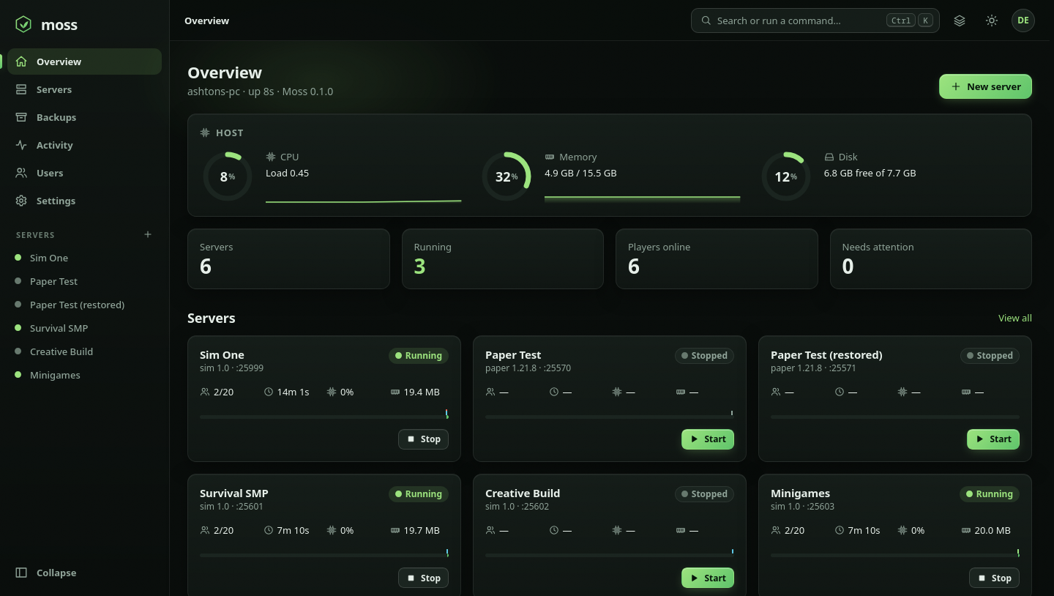Image resolution: width=1054 pixels, height=596 pixels.
Task: Click the Users icon in sidebar
Action: 21,173
